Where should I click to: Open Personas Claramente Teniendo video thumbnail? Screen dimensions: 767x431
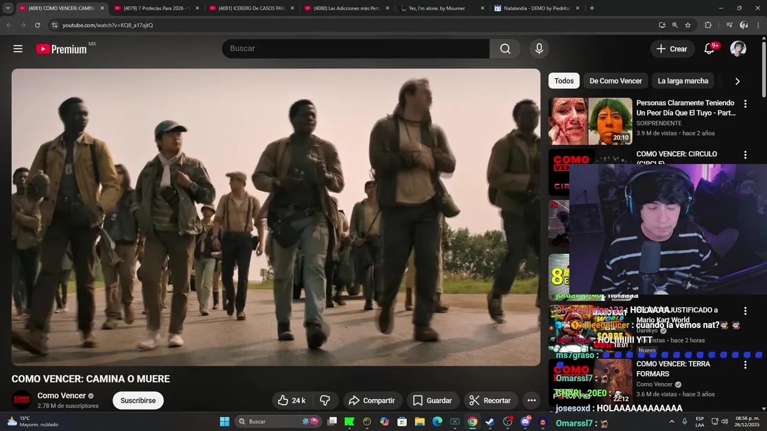(x=590, y=121)
